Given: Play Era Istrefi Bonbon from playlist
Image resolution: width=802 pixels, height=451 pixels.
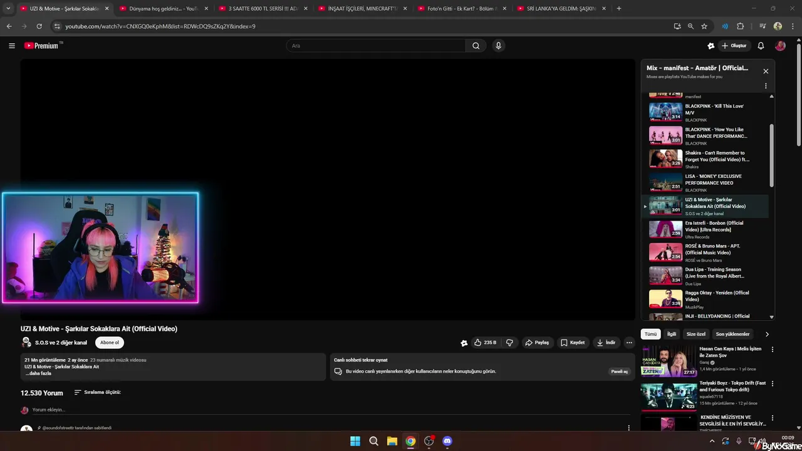Looking at the screenshot, I should click(x=706, y=229).
